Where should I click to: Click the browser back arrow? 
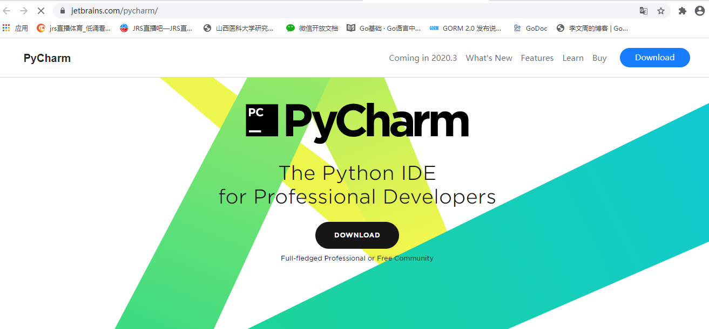(x=7, y=11)
